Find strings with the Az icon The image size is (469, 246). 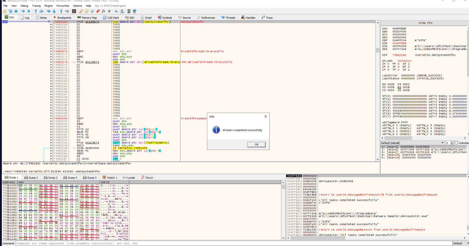pos(116,11)
